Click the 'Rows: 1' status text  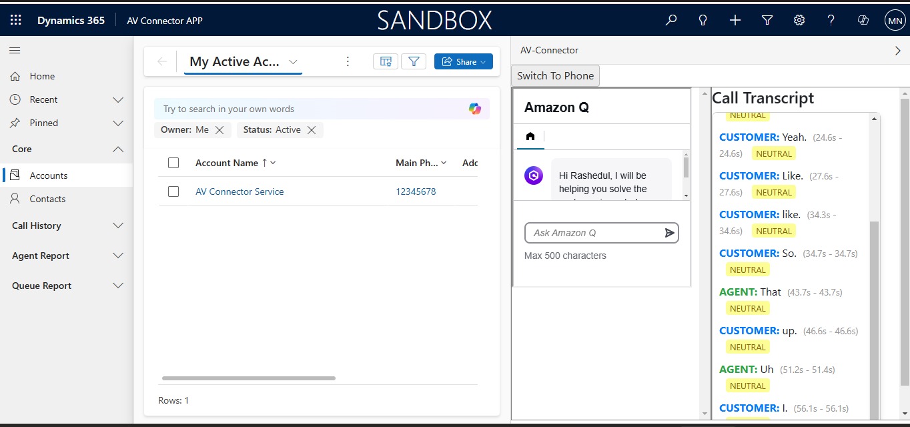[x=173, y=400]
